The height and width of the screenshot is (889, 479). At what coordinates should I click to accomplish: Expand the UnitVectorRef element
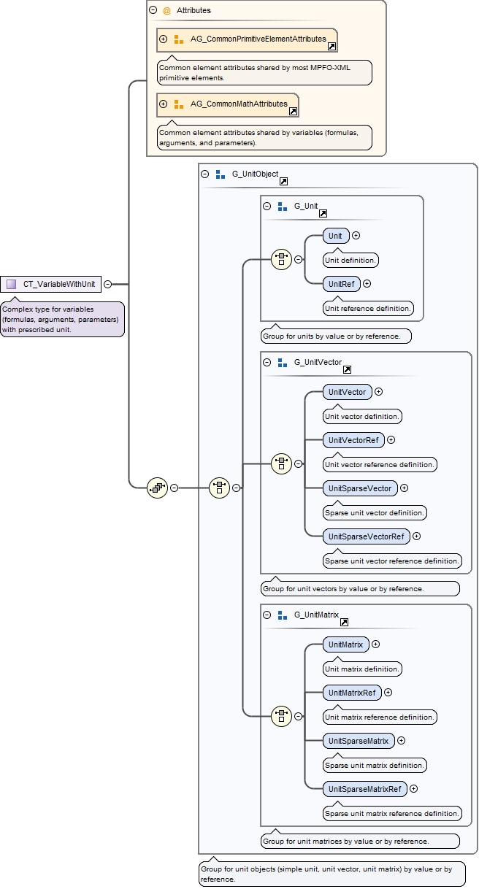pos(391,440)
